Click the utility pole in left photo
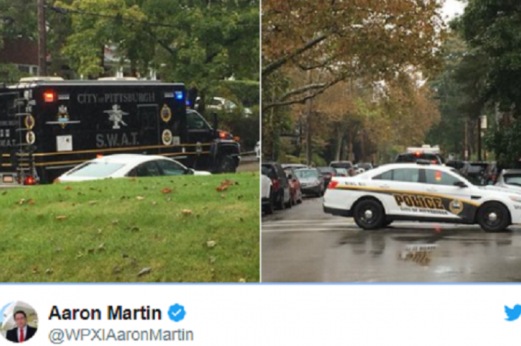Image resolution: width=521 pixels, height=346 pixels. 42,38
